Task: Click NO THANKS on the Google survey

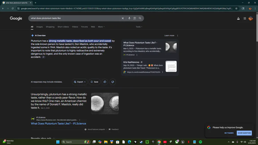Action: (x=229, y=133)
